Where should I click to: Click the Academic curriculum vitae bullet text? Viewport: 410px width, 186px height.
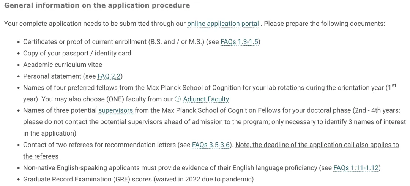point(63,65)
